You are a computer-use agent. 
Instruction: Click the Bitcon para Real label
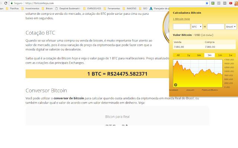tap(118, 117)
